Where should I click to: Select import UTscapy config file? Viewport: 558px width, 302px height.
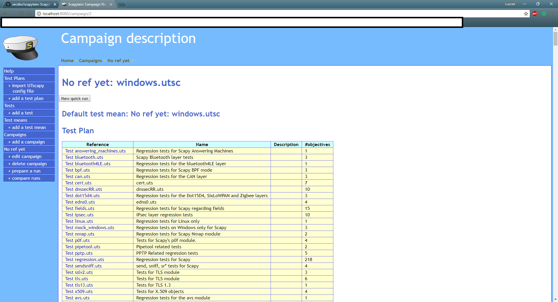point(29,88)
